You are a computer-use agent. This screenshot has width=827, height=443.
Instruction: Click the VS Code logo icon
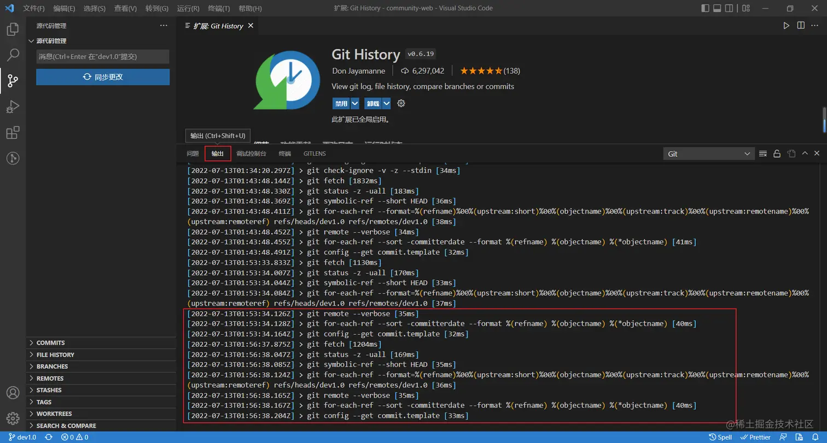click(x=9, y=8)
